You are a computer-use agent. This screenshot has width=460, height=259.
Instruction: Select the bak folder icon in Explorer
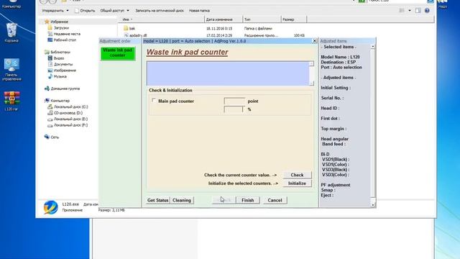(x=126, y=29)
